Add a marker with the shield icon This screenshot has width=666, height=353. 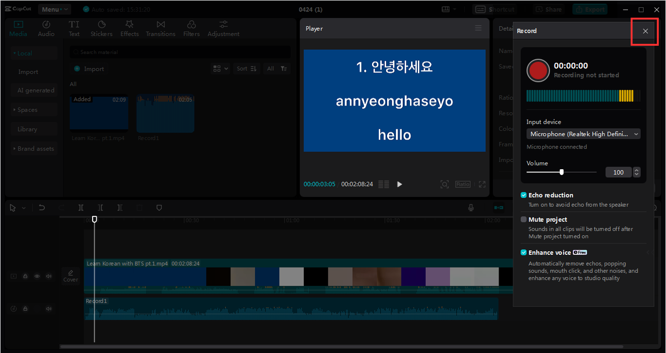click(159, 208)
